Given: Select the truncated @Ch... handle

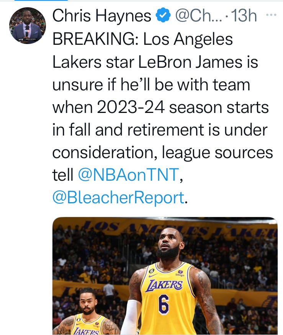Looking at the screenshot, I should (199, 16).
